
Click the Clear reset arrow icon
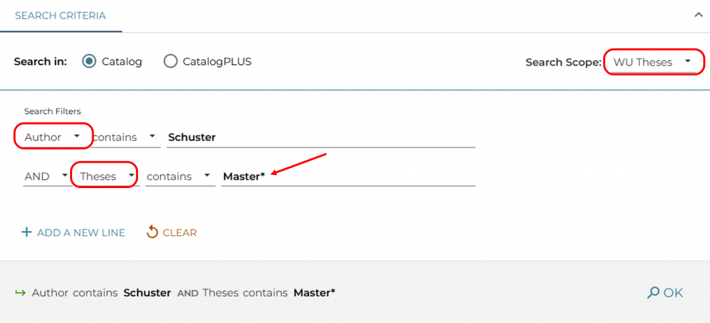pyautogui.click(x=153, y=232)
